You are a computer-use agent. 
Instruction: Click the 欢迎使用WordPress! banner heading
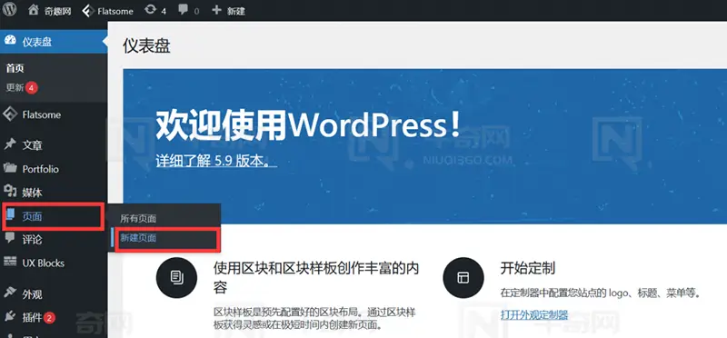(x=309, y=124)
